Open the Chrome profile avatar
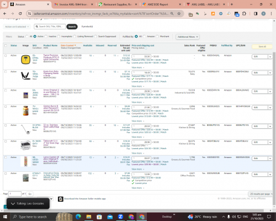This screenshot has height=221, width=276. 263,14
